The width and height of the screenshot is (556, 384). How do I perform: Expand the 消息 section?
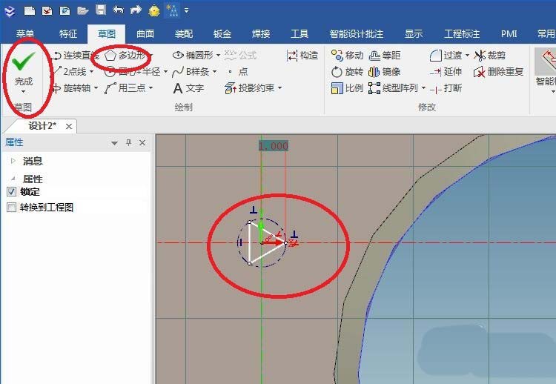click(x=13, y=161)
